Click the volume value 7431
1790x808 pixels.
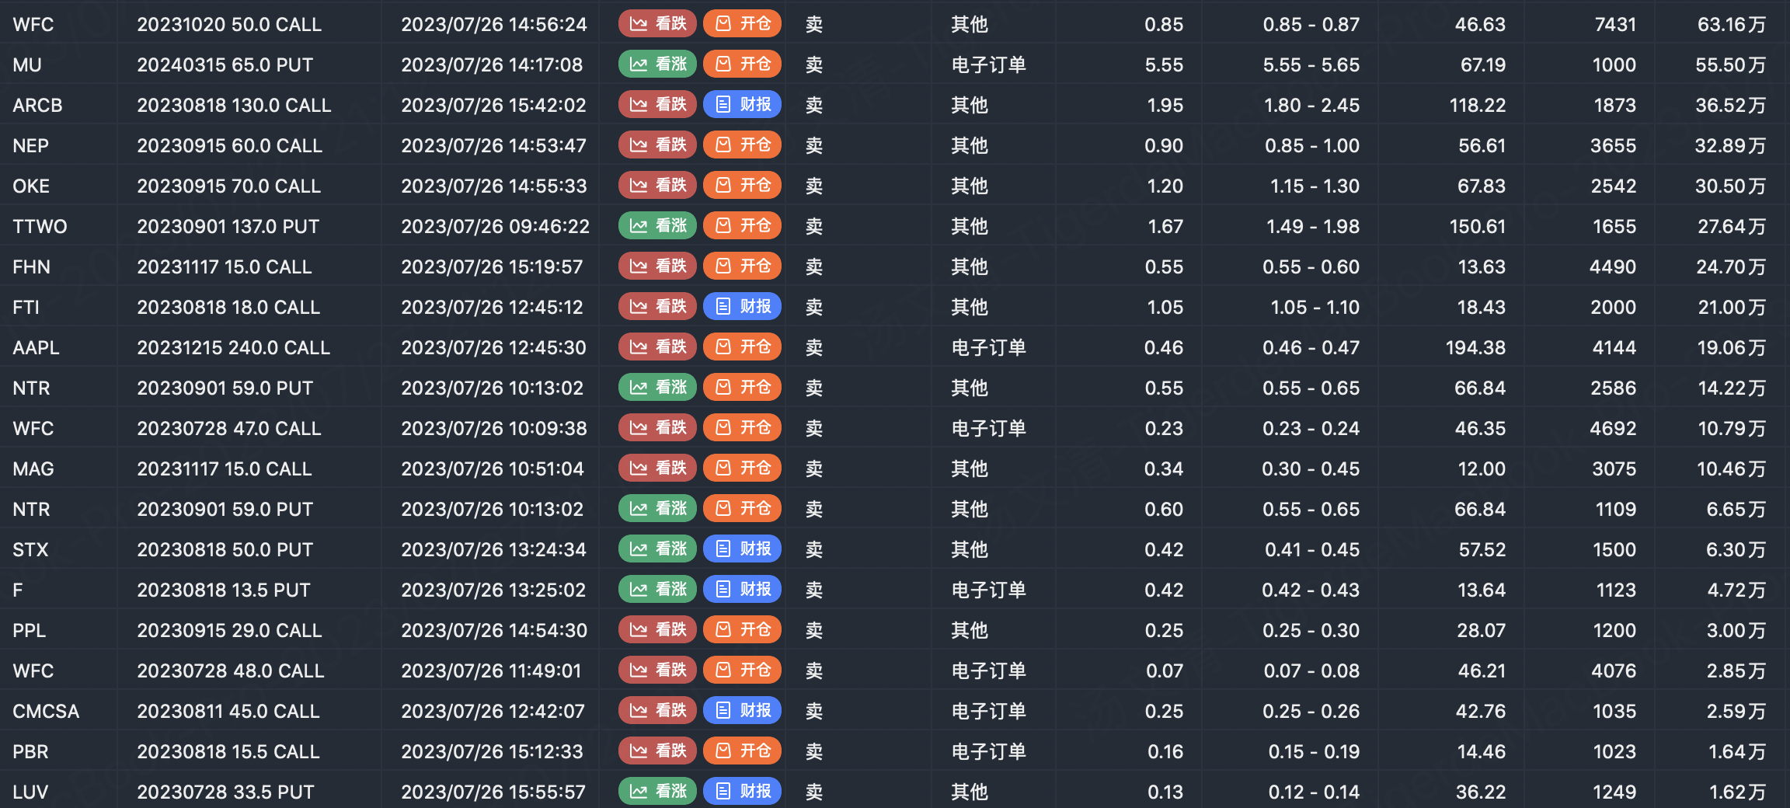click(x=1615, y=25)
